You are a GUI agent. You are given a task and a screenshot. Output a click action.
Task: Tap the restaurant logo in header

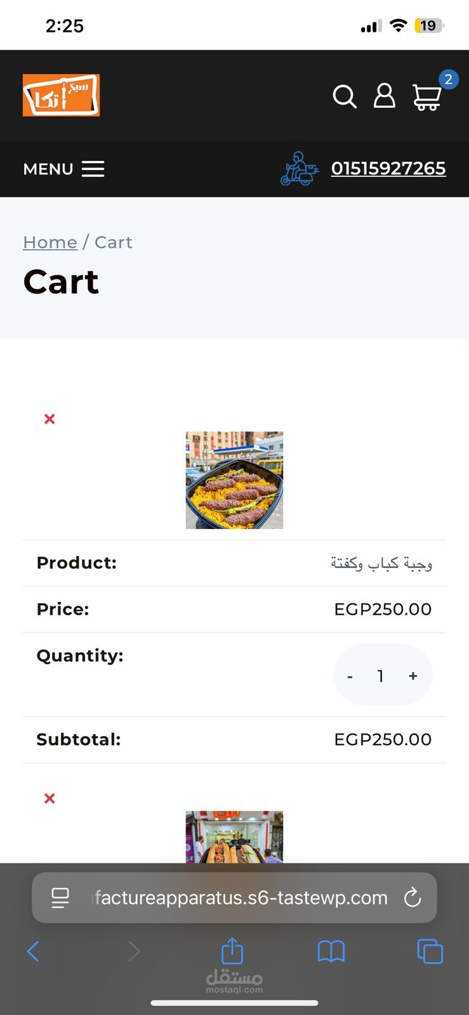61,95
